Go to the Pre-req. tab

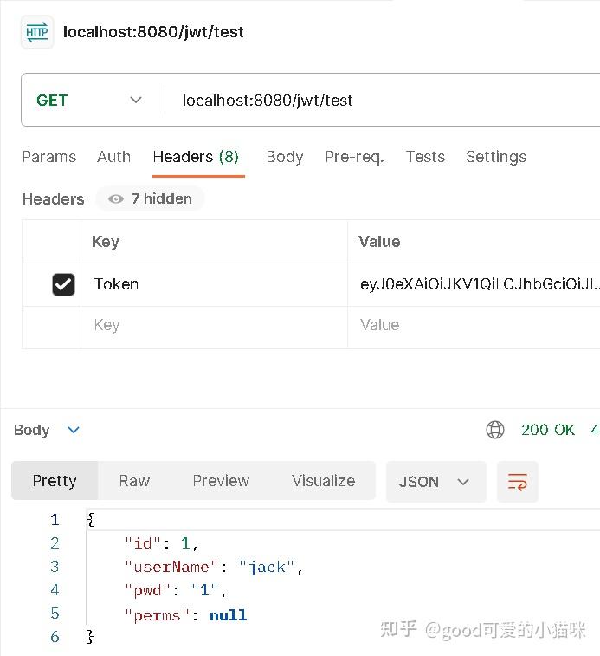[x=354, y=157]
